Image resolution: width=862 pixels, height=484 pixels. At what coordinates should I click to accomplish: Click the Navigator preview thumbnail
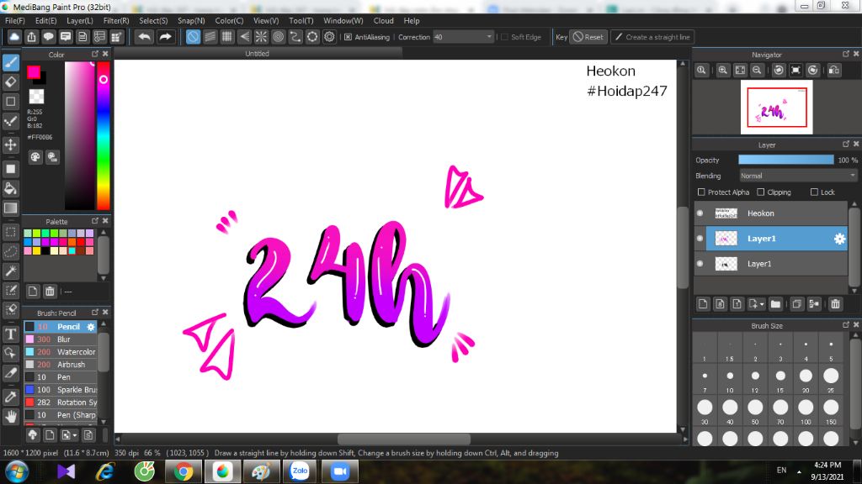[x=776, y=107]
